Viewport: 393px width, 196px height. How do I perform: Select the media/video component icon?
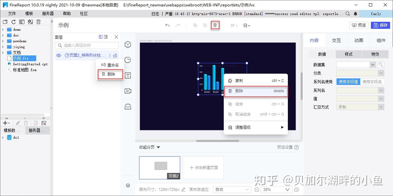pos(128,91)
